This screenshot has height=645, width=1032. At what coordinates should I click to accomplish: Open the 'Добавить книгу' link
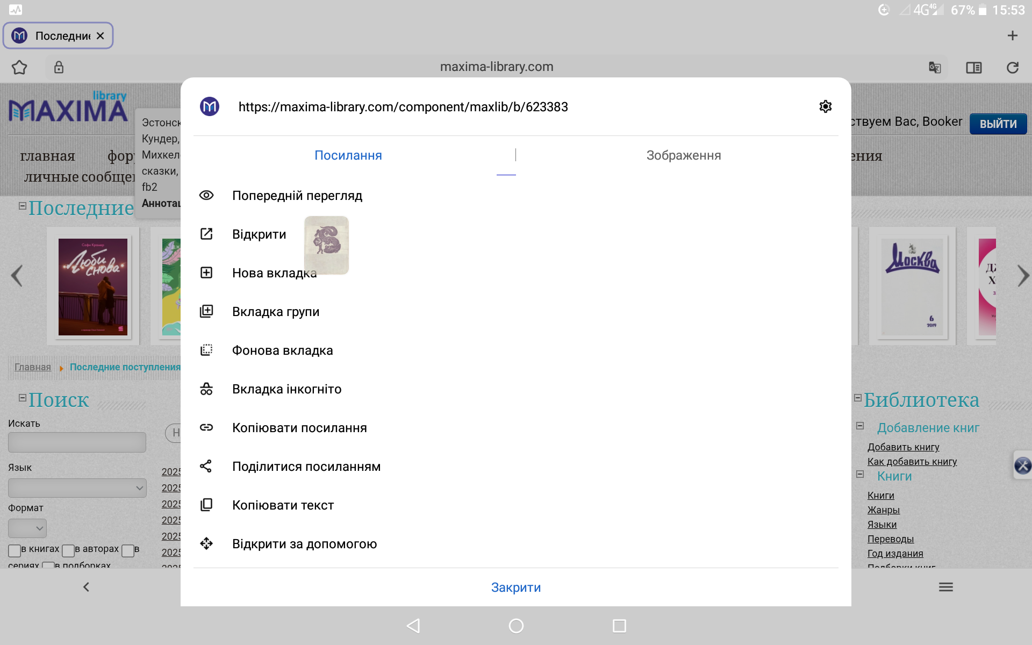pyautogui.click(x=903, y=447)
